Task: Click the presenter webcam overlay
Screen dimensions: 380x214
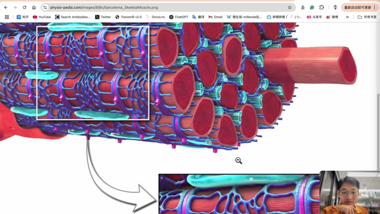Action: click(350, 192)
